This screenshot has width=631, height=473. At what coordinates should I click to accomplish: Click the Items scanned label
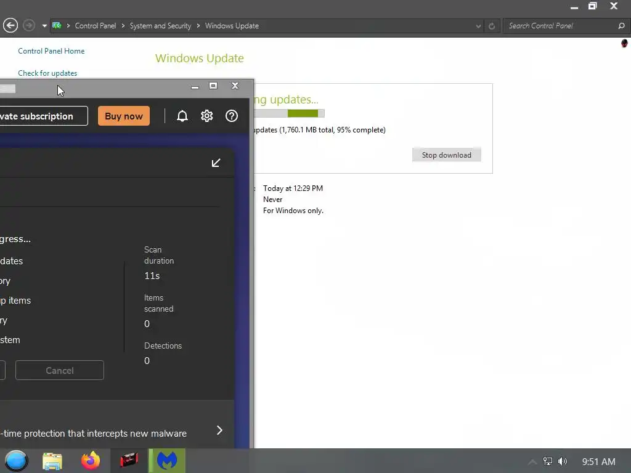158,303
